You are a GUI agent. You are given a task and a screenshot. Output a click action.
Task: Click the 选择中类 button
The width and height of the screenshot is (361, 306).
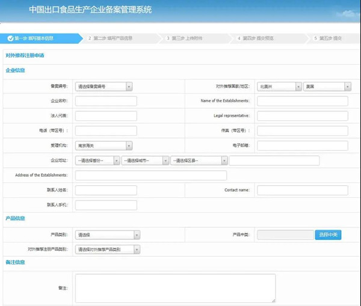click(x=328, y=234)
